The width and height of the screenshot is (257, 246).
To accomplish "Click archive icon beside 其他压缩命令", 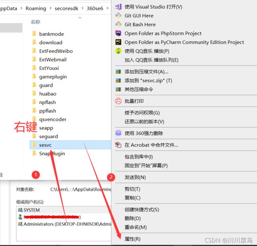I will click(x=118, y=89).
